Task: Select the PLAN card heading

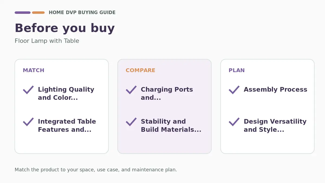Action: pos(236,70)
